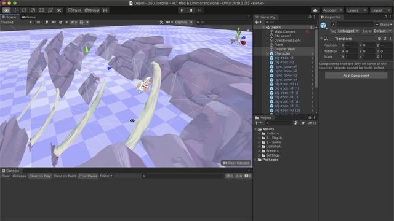394x221 pixels.
Task: Open Transform preset selector icon
Action: click(385, 39)
